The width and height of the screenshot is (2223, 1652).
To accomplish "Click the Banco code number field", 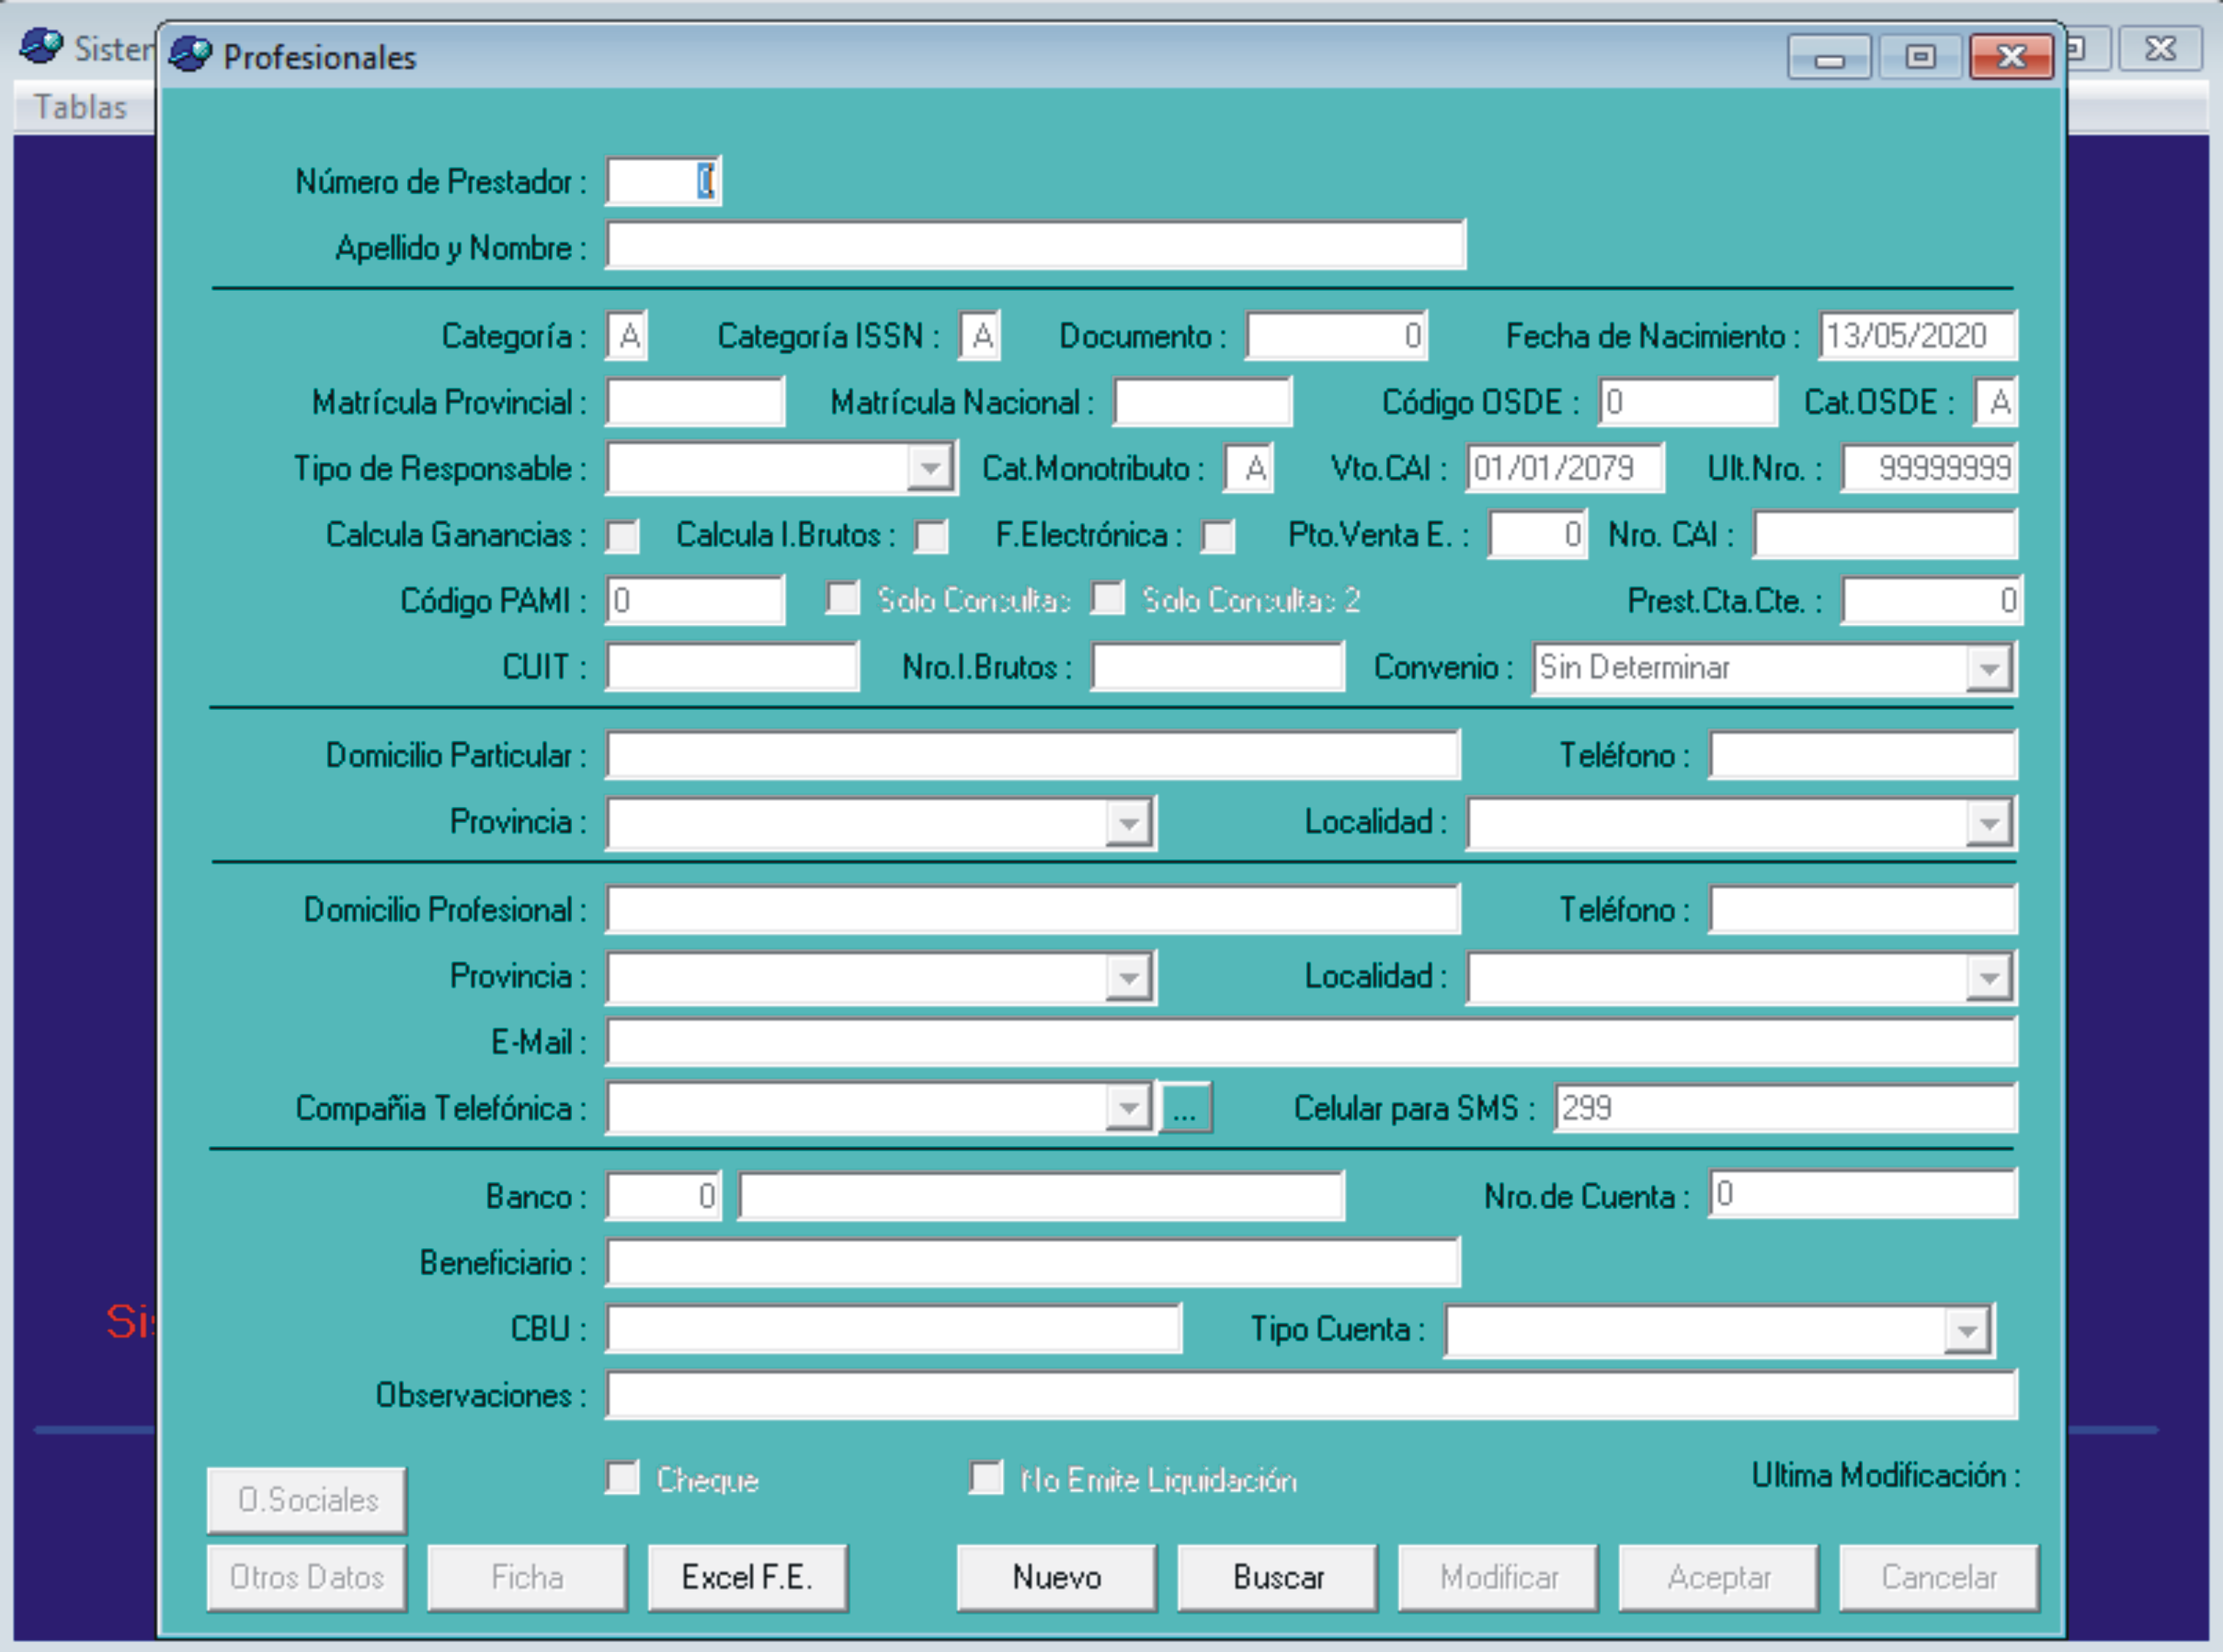I will pyautogui.click(x=664, y=1196).
